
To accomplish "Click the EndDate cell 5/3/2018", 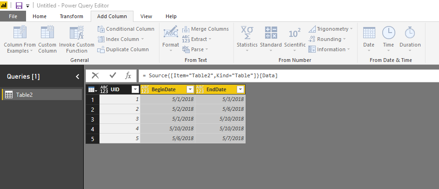I will pyautogui.click(x=220, y=99).
